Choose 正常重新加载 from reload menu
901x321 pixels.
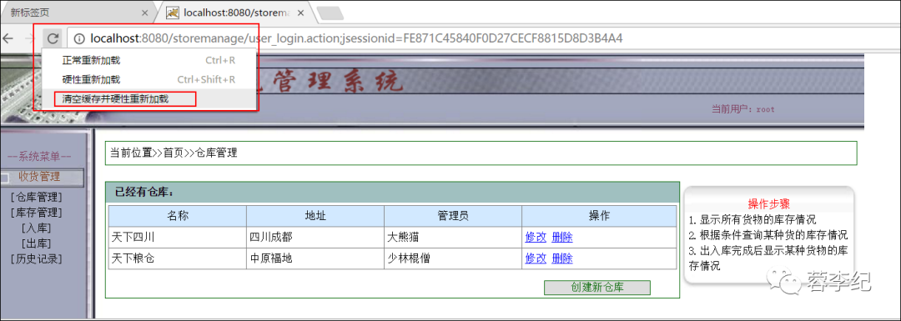[x=148, y=60]
